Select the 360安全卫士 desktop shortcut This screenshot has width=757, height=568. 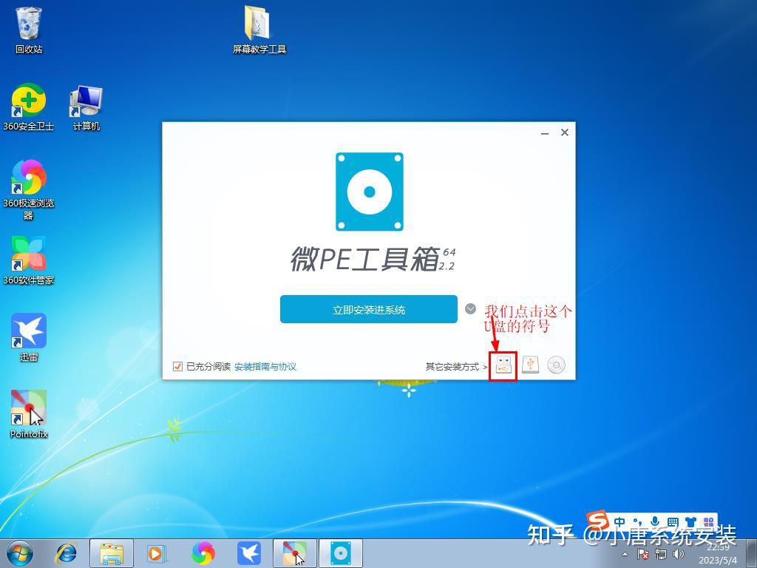click(x=29, y=107)
